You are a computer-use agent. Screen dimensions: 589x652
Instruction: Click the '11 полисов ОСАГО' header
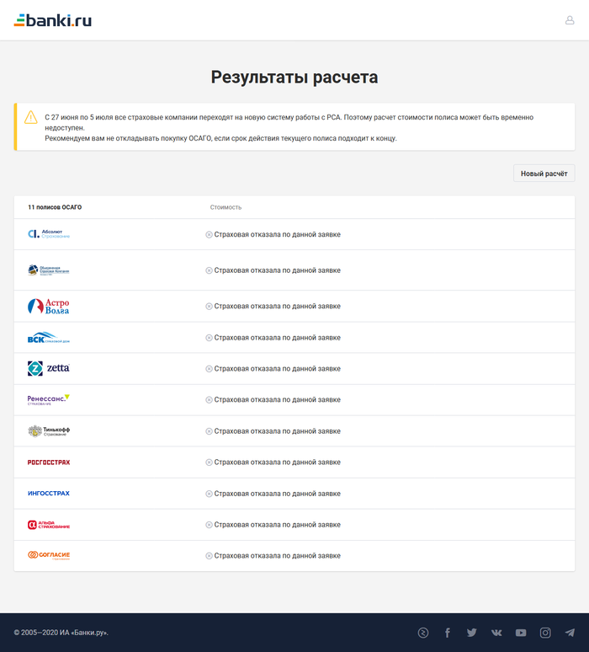(x=55, y=207)
